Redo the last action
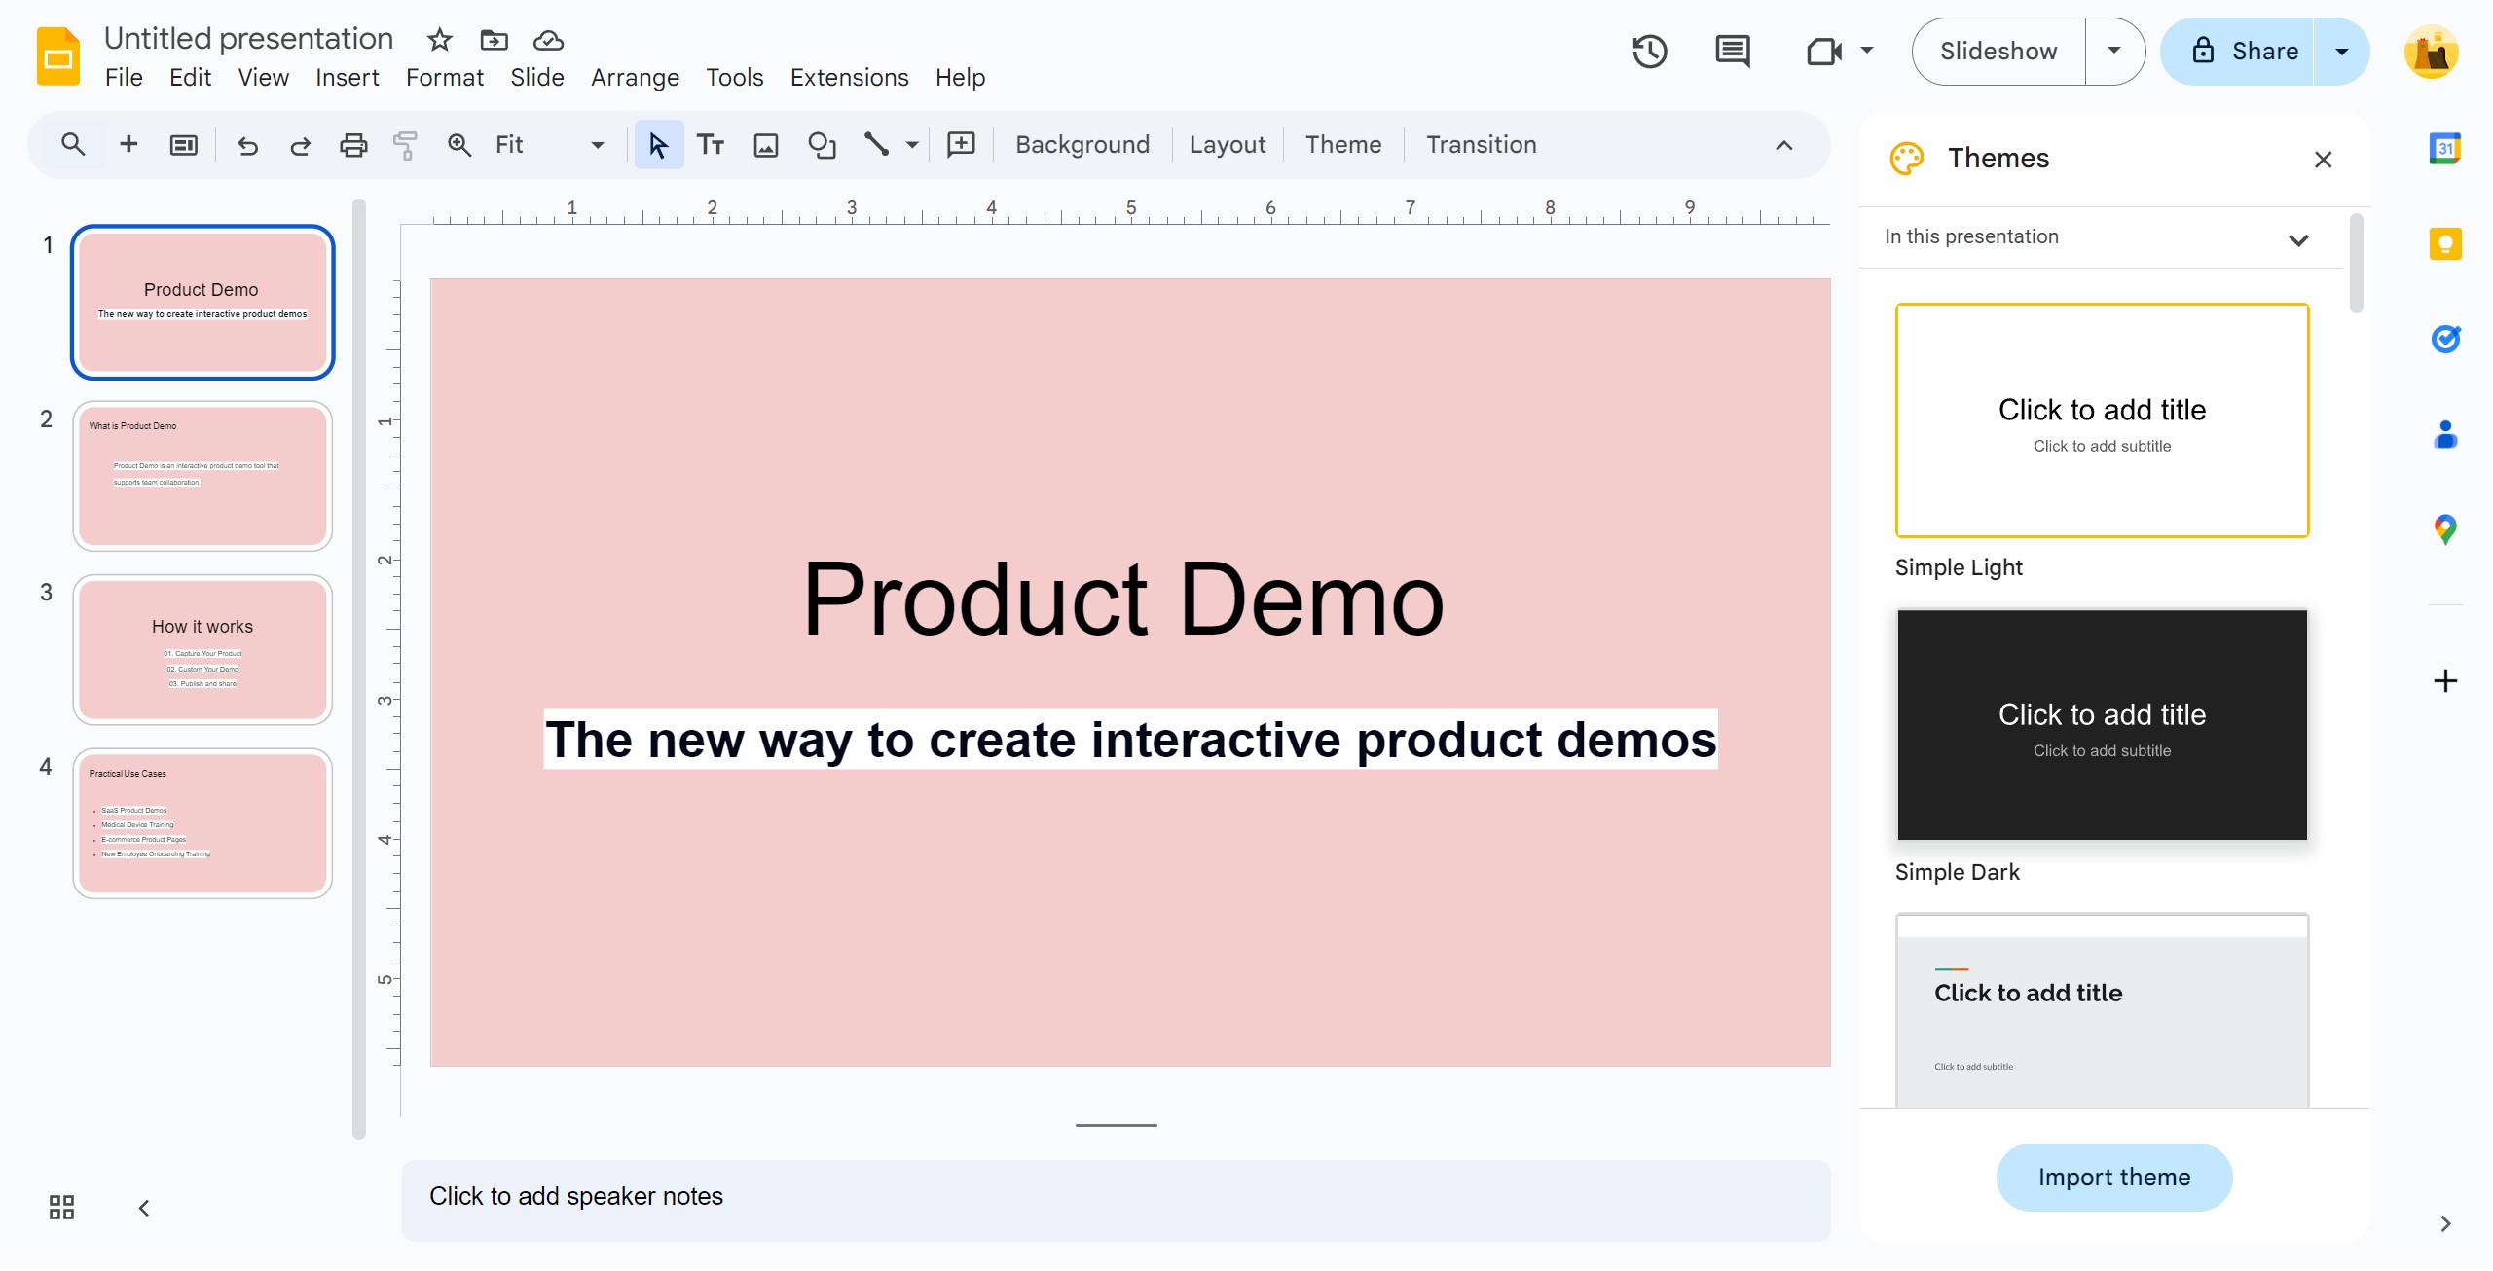2493x1271 pixels. coord(300,145)
